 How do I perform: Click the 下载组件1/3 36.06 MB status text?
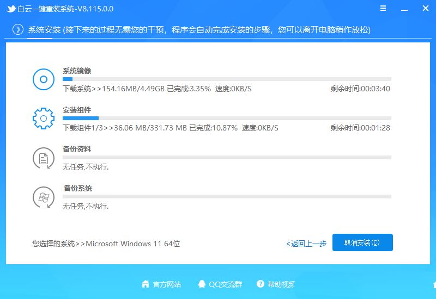171,128
